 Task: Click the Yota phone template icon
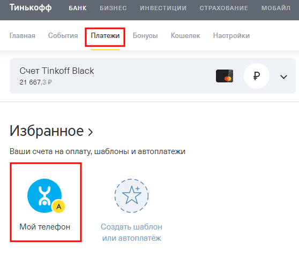tap(44, 196)
